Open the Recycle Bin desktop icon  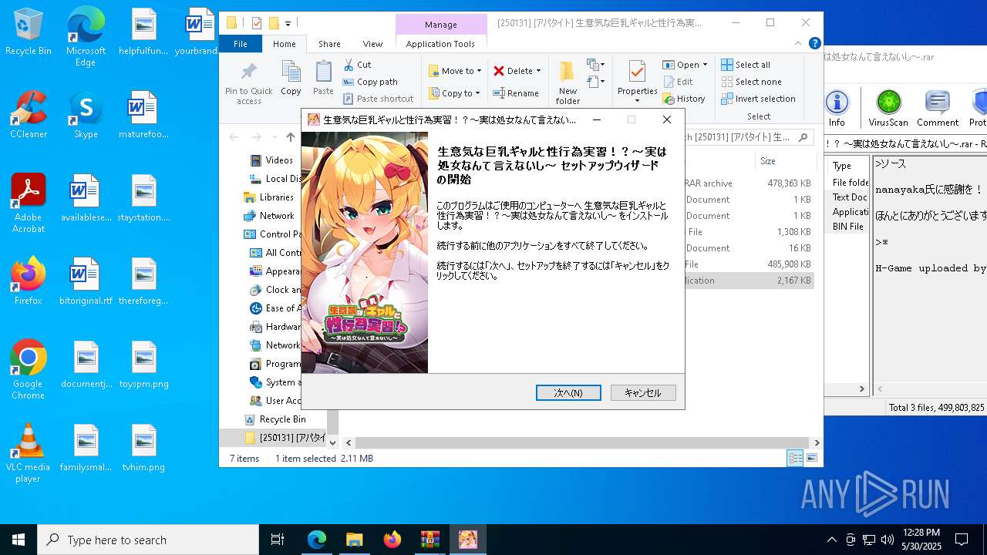pos(29,32)
